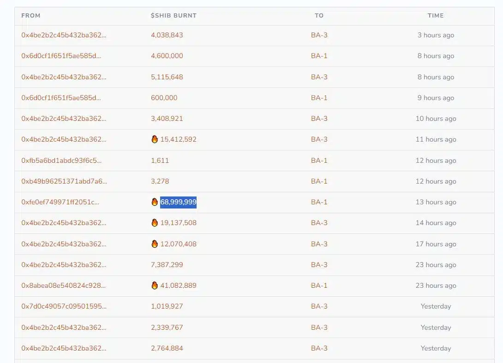Click the highlighted 68,999,999 amount
This screenshot has width=503, height=363.
(x=179, y=202)
